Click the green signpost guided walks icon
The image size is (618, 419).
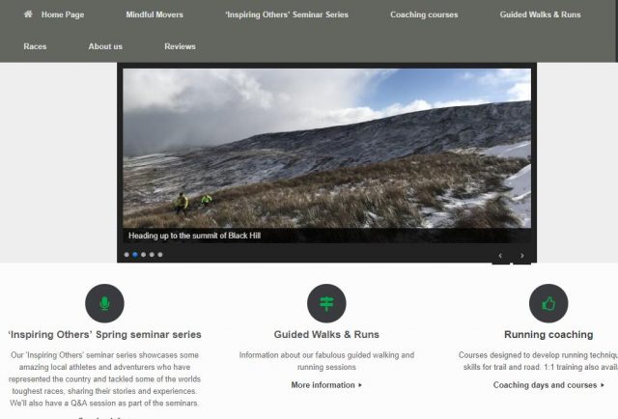click(x=326, y=303)
